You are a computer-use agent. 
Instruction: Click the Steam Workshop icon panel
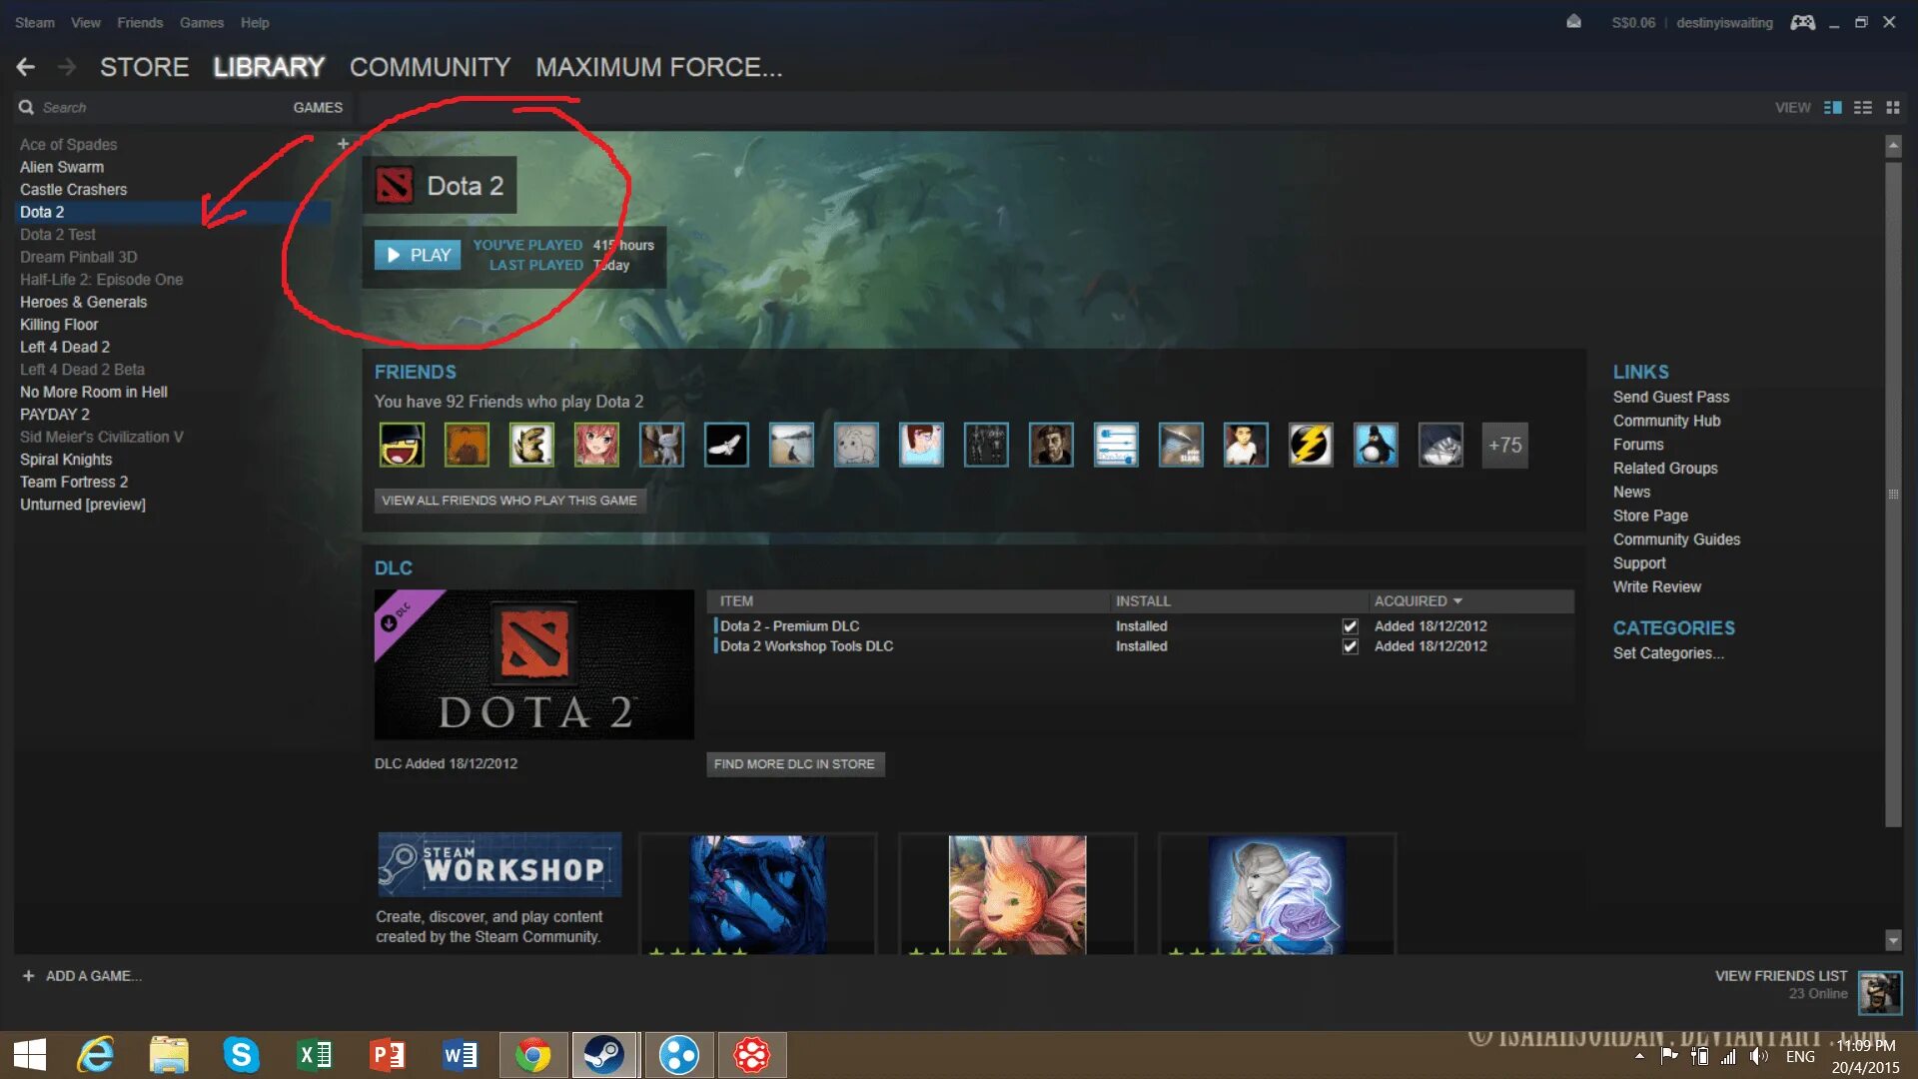(496, 865)
